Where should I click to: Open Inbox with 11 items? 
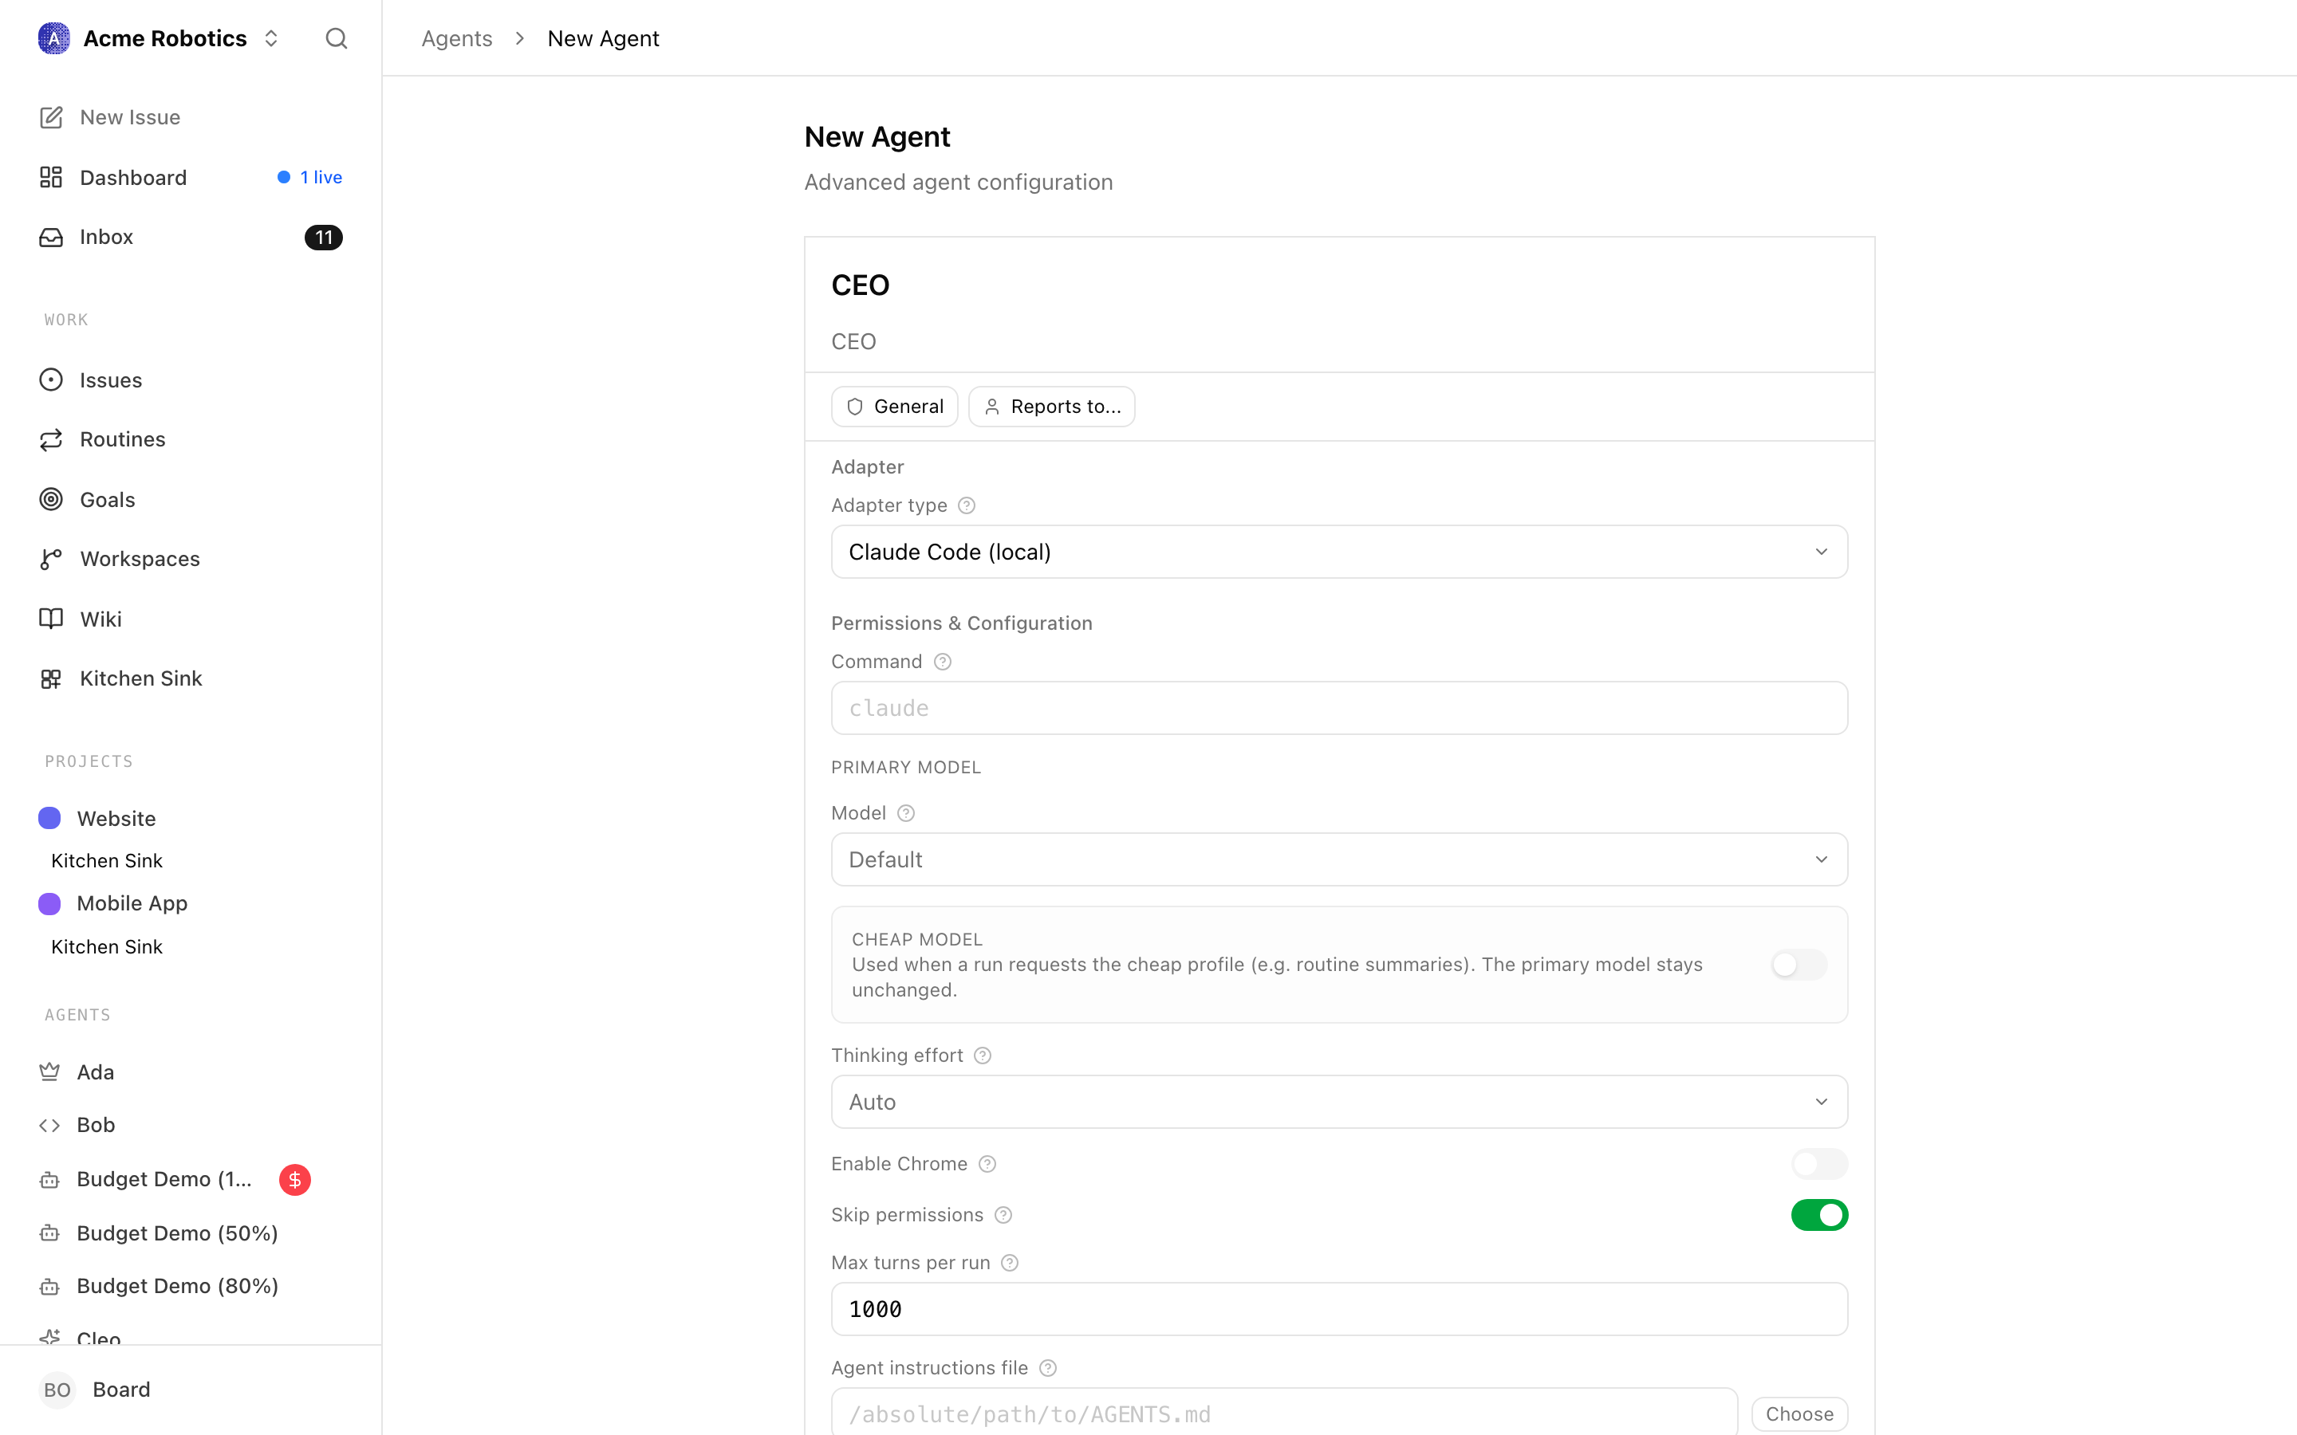coord(190,238)
